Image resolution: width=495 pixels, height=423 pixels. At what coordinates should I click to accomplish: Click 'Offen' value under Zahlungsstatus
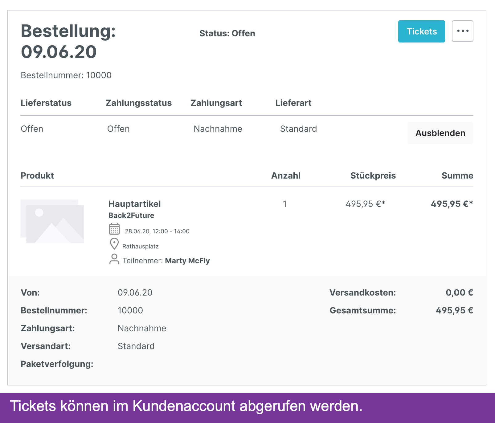pyautogui.click(x=118, y=129)
